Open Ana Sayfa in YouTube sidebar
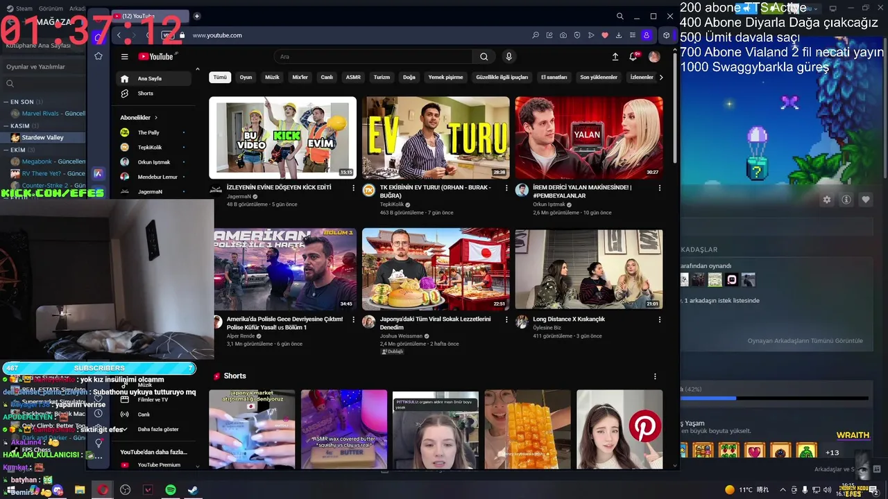This screenshot has width=888, height=499. point(153,78)
